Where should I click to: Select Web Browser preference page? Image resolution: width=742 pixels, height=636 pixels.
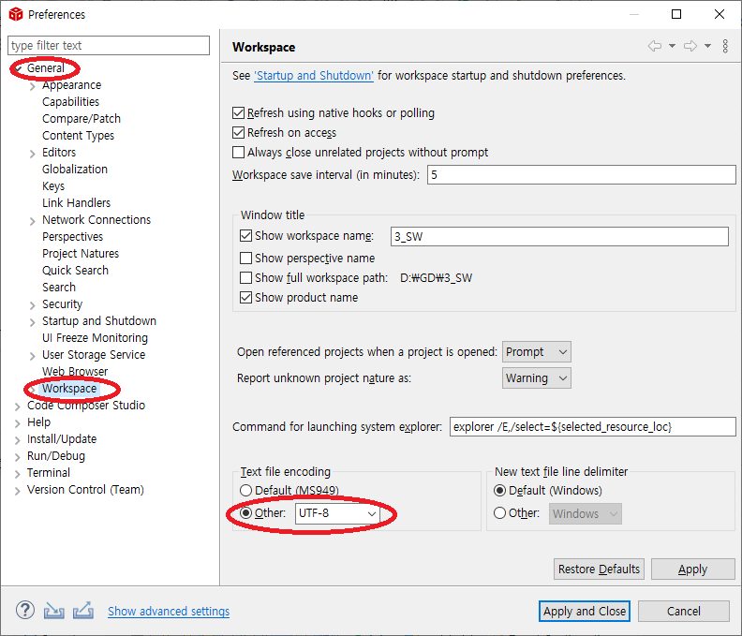click(x=75, y=372)
